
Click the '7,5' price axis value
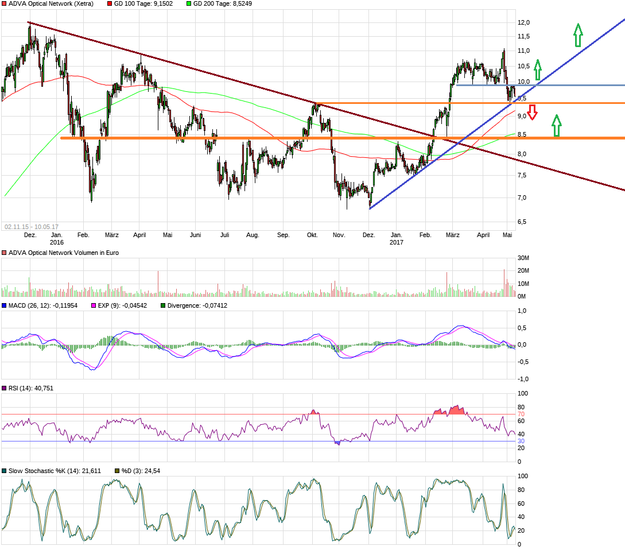pos(522,176)
